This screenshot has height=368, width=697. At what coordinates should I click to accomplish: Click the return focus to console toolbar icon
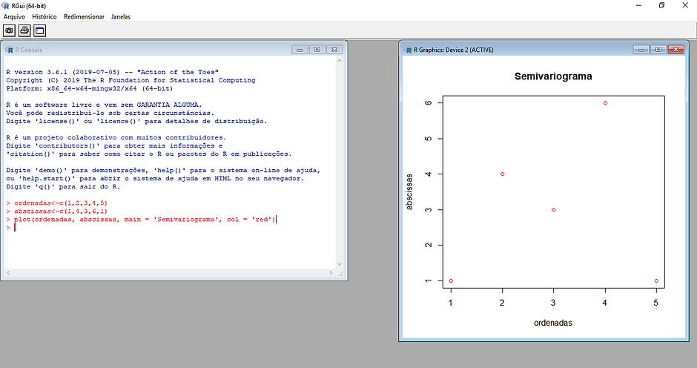(x=39, y=30)
